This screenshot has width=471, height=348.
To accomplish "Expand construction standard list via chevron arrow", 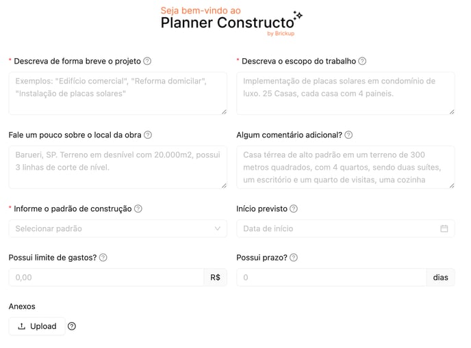I will 218,228.
